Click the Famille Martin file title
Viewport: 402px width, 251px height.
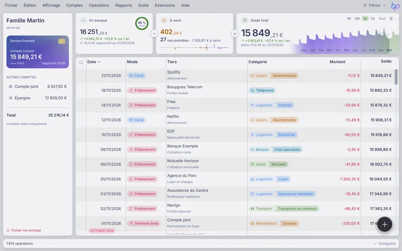(x=25, y=21)
